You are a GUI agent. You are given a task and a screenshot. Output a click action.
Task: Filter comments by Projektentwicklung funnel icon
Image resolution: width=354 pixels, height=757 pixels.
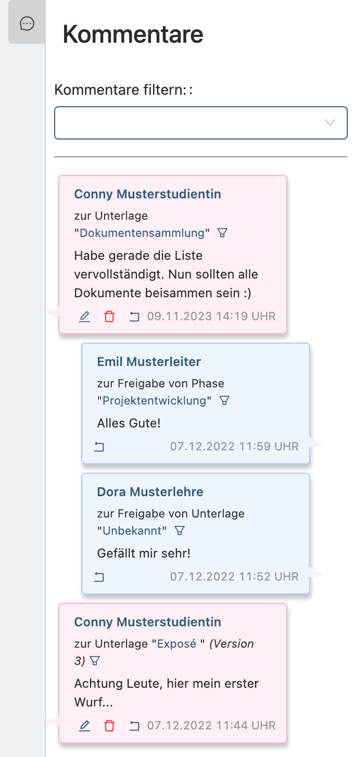(224, 400)
